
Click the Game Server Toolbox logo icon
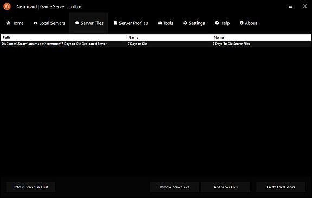coord(7,6)
